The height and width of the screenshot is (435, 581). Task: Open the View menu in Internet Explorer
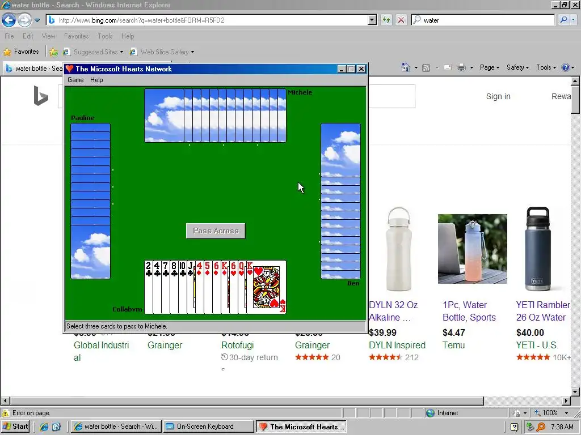(x=49, y=36)
